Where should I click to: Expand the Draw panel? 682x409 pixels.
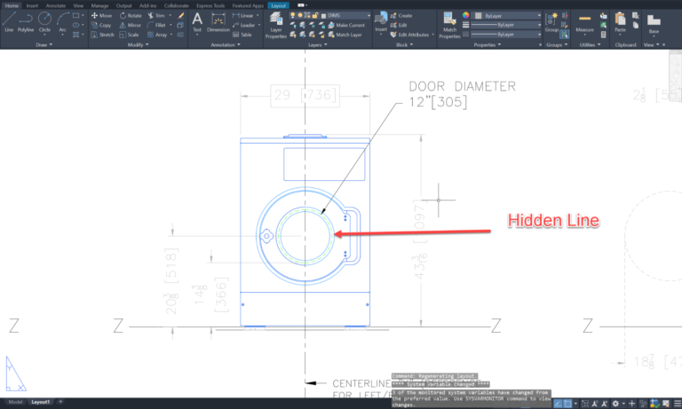pos(44,44)
